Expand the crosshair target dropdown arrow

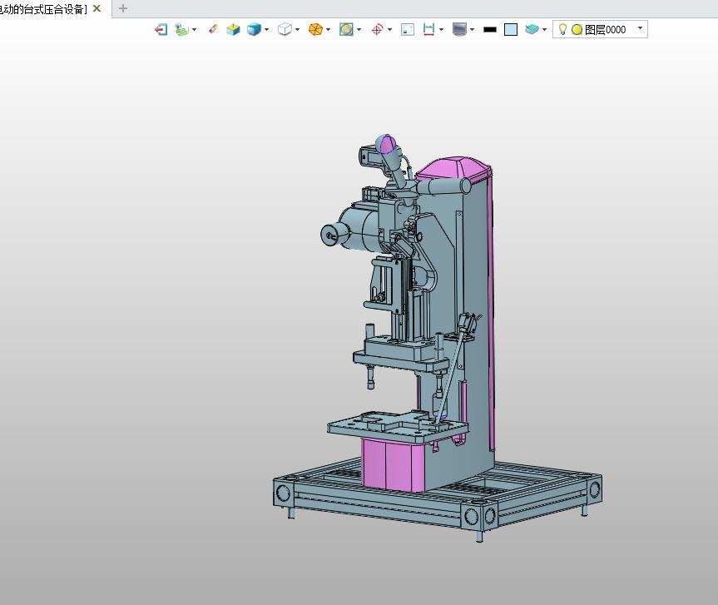tap(389, 30)
